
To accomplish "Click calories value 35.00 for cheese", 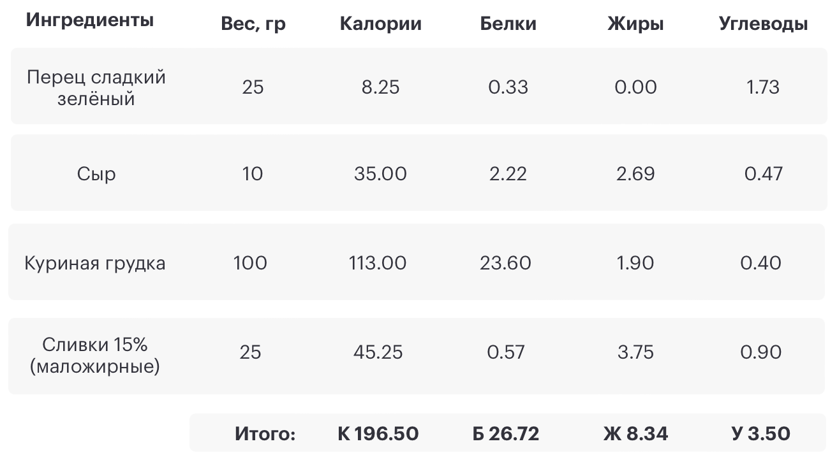I will click(381, 173).
